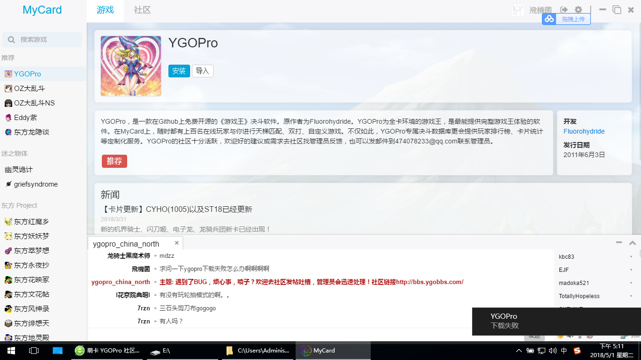The image size is (641, 360).
Task: Expand chat panel with the up chevron
Action: 632,242
